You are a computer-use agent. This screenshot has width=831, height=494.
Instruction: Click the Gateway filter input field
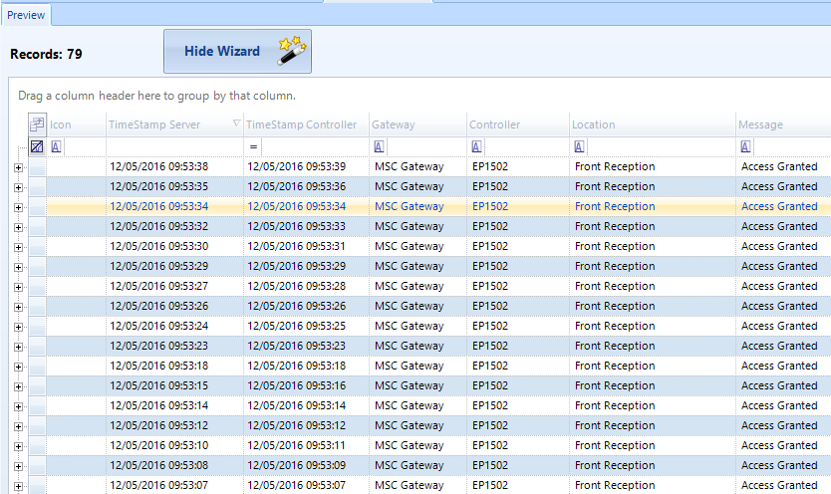[x=426, y=146]
